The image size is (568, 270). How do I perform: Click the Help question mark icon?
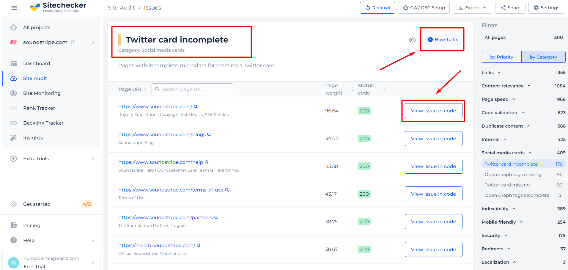pyautogui.click(x=14, y=240)
